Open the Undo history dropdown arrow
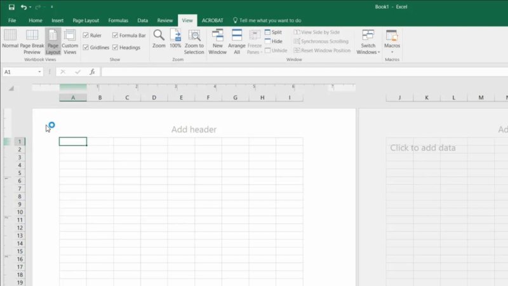 click(30, 7)
